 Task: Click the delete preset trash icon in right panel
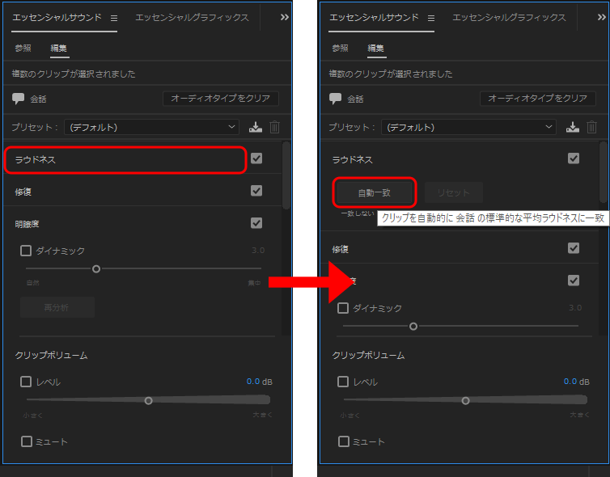(x=592, y=127)
